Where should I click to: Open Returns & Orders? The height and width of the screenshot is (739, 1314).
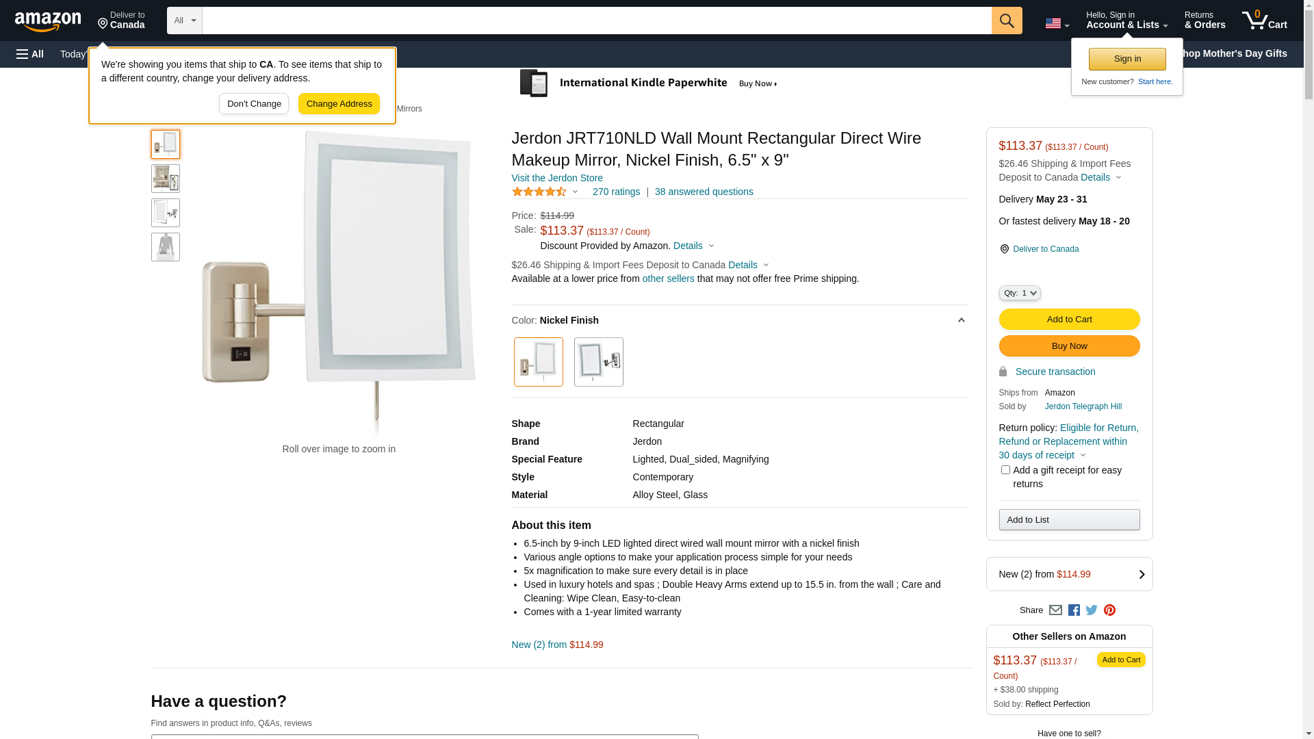point(1204,21)
